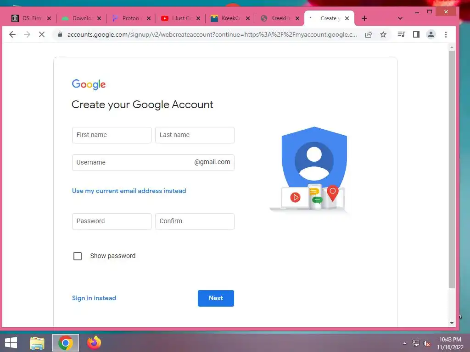The width and height of the screenshot is (470, 352).
Task: Open the Windows Start menu
Action: point(11,343)
